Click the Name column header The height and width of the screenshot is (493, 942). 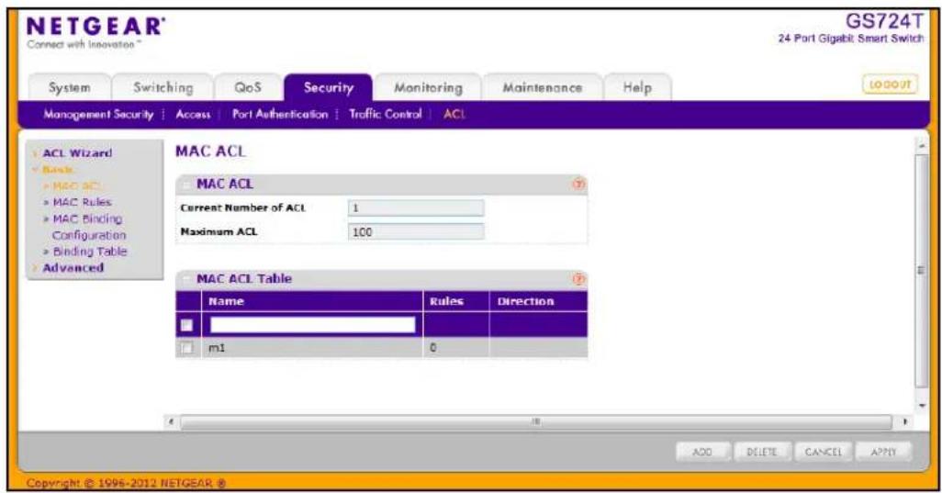coord(312,301)
